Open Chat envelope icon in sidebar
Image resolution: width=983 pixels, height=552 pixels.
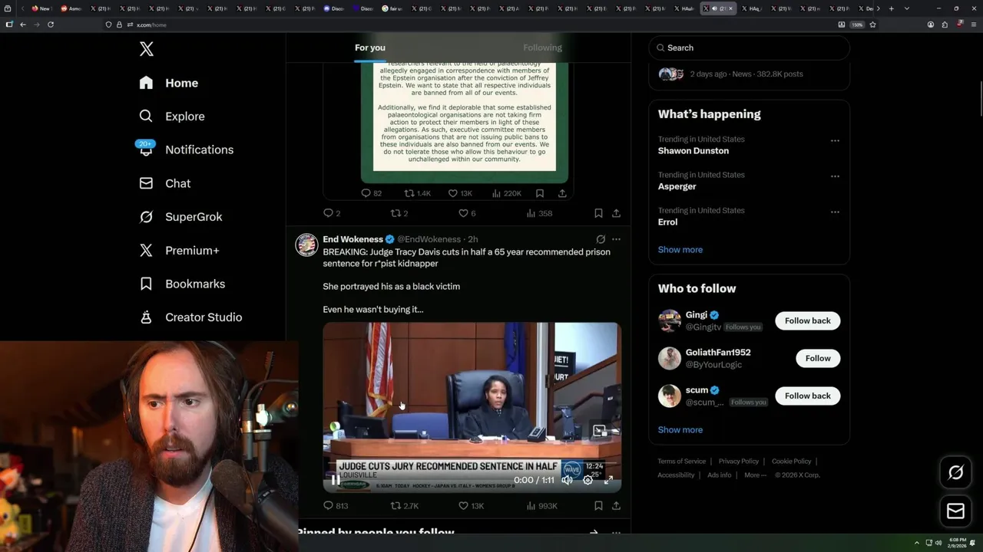[146, 183]
